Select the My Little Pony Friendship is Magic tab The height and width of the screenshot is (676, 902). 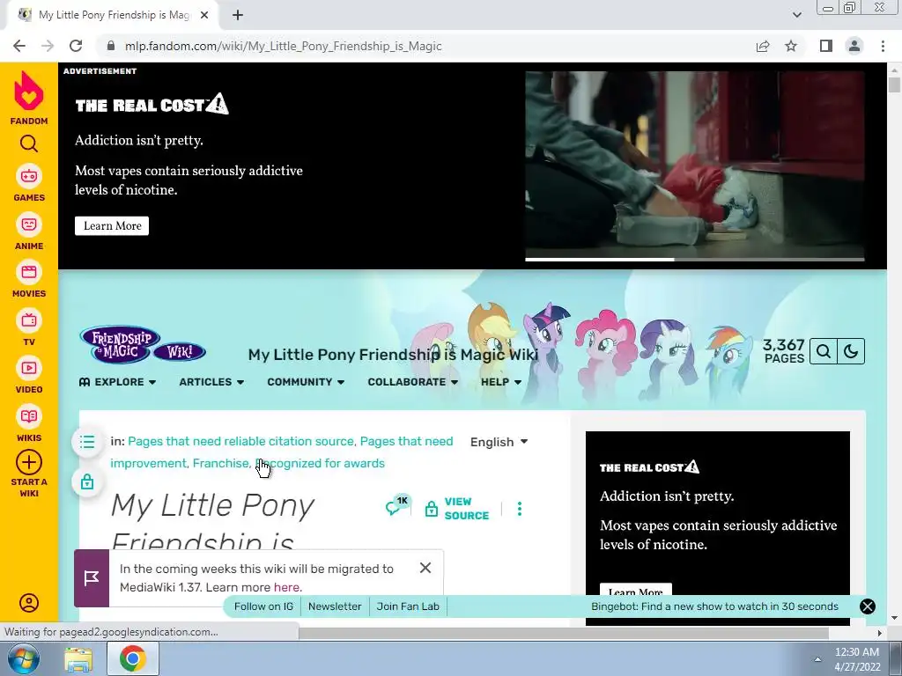[114, 15]
